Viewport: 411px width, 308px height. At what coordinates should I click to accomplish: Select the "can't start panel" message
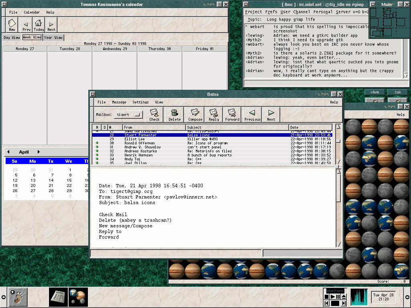pyautogui.click(x=212, y=147)
